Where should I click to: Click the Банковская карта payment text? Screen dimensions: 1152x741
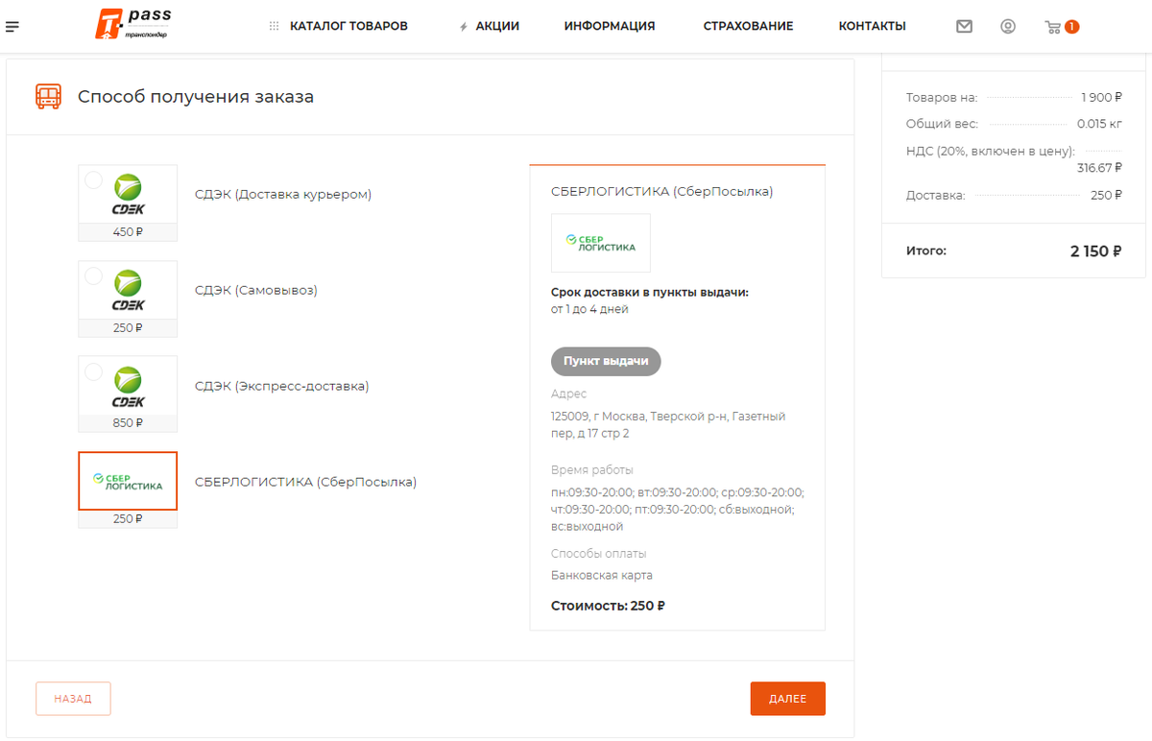602,576
